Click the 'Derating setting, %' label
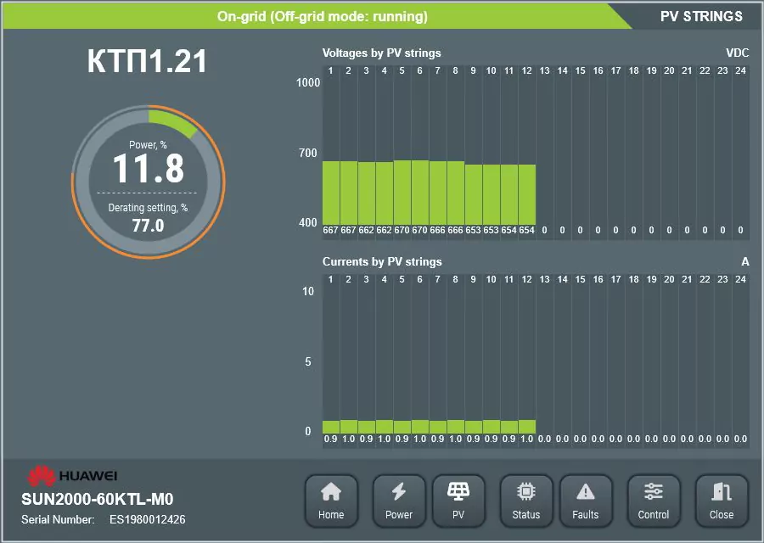The width and height of the screenshot is (764, 543). [x=148, y=208]
